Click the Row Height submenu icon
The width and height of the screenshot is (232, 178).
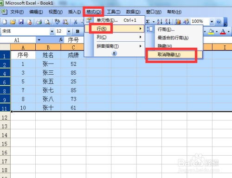(150, 29)
